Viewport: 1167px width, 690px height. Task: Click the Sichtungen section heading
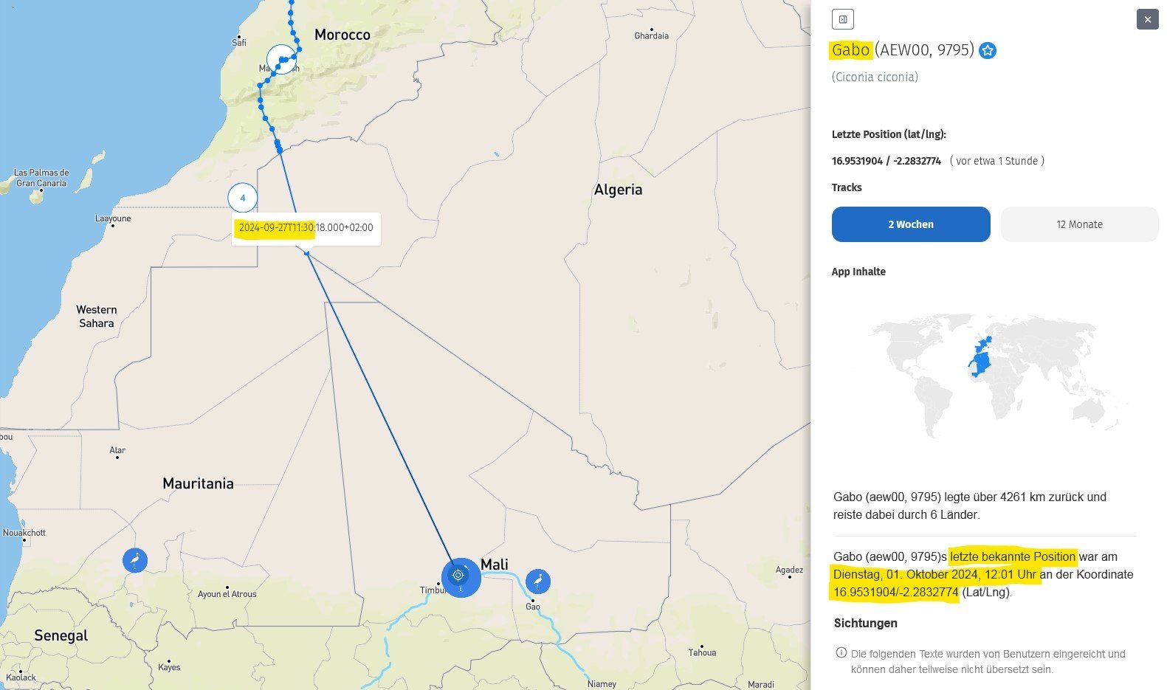coord(865,623)
